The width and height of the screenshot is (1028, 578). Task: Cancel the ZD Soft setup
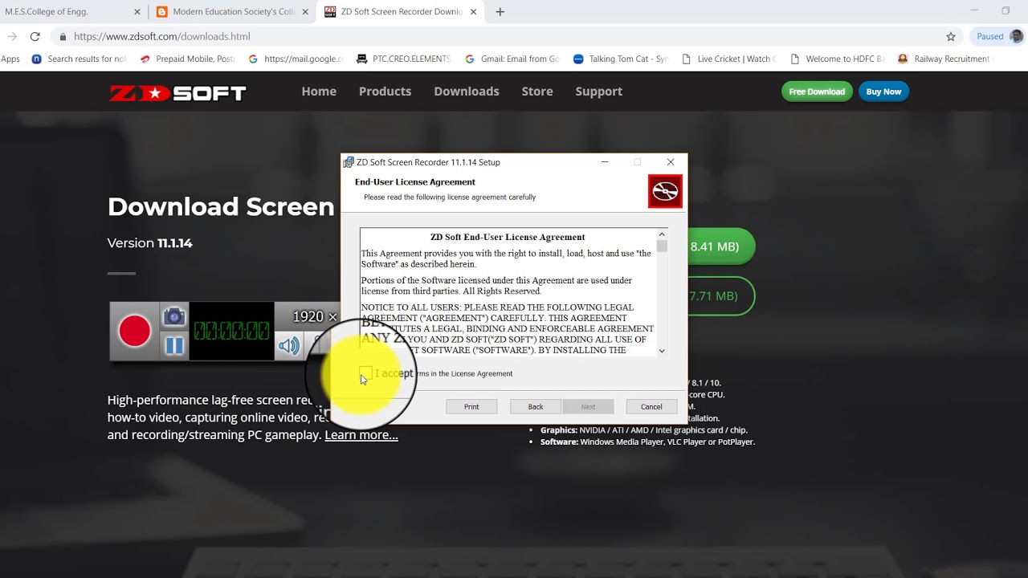(651, 407)
